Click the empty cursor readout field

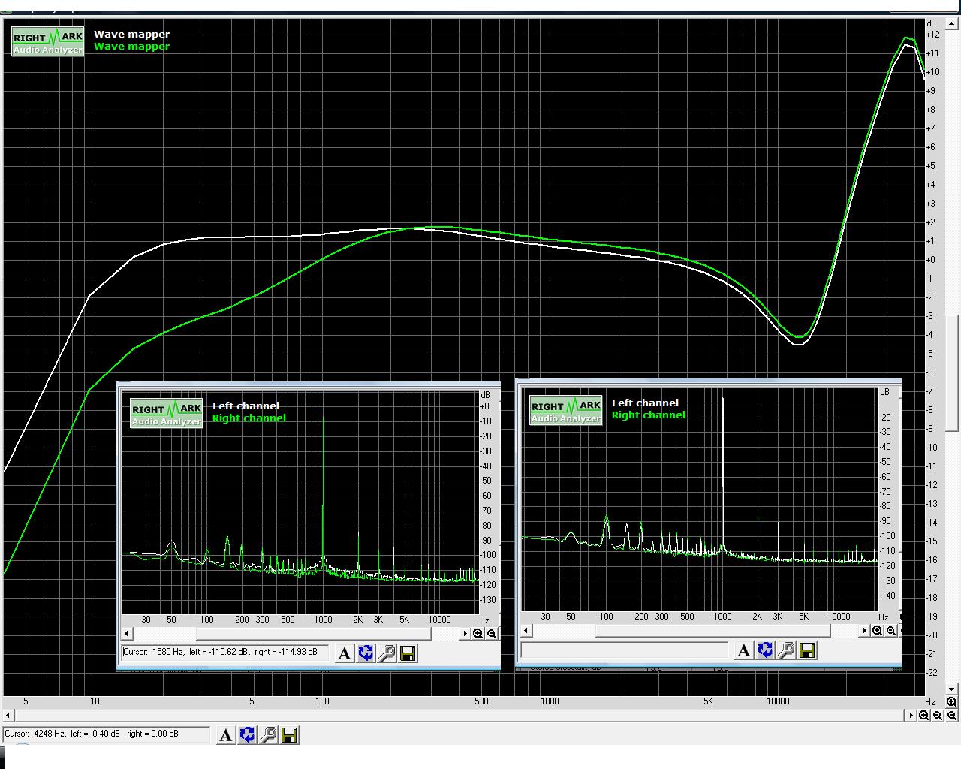pos(625,650)
